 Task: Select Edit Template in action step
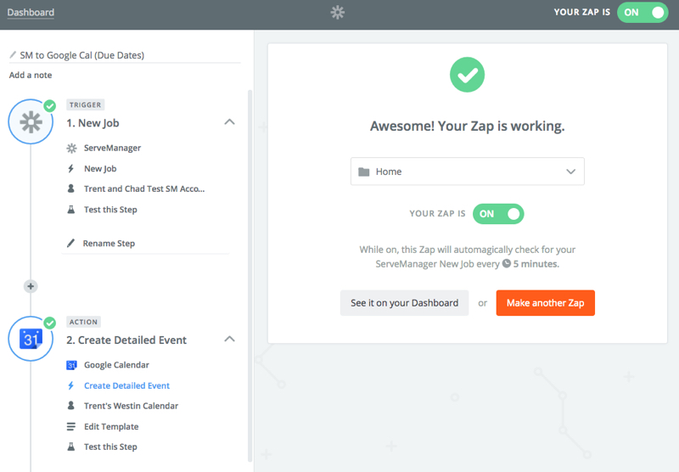pos(110,427)
